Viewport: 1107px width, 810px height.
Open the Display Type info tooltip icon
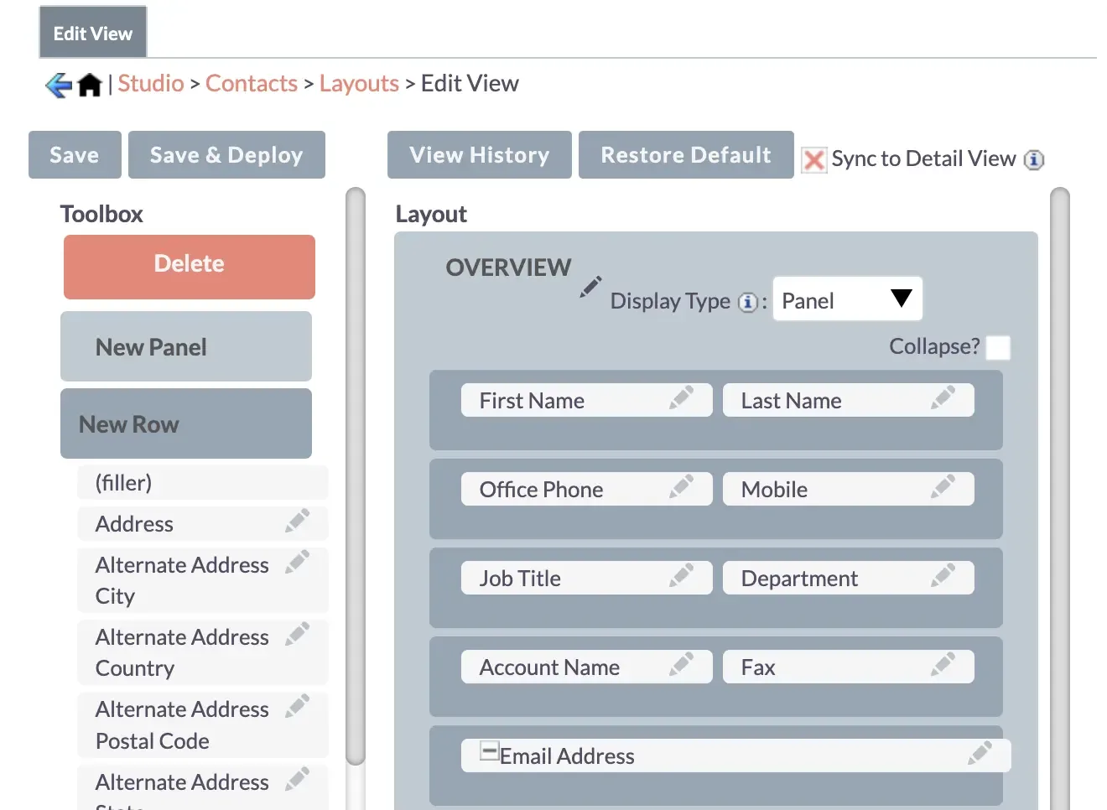coord(747,303)
